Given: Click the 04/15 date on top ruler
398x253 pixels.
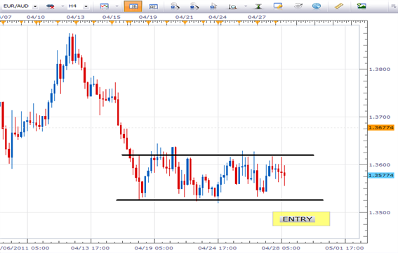Looking at the screenshot, I should coord(112,18).
